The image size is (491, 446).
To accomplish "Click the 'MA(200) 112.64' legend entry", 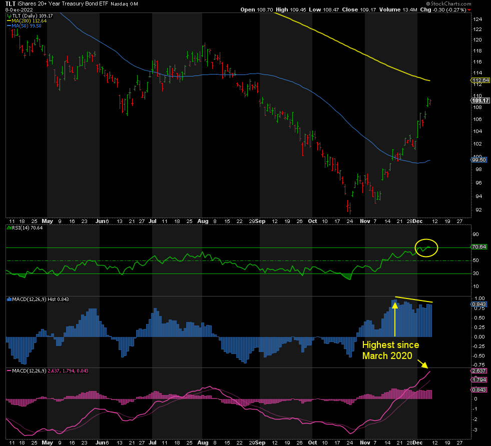I will [29, 21].
